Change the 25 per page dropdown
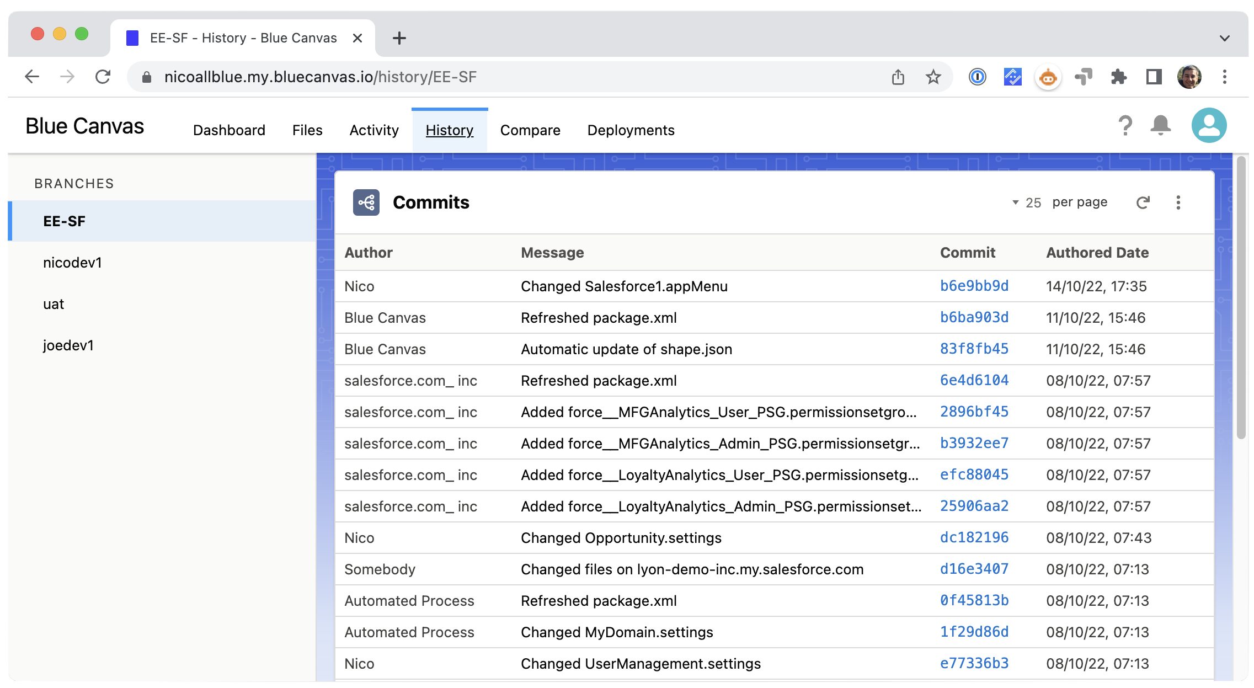This screenshot has height=688, width=1254. pyautogui.click(x=1027, y=202)
